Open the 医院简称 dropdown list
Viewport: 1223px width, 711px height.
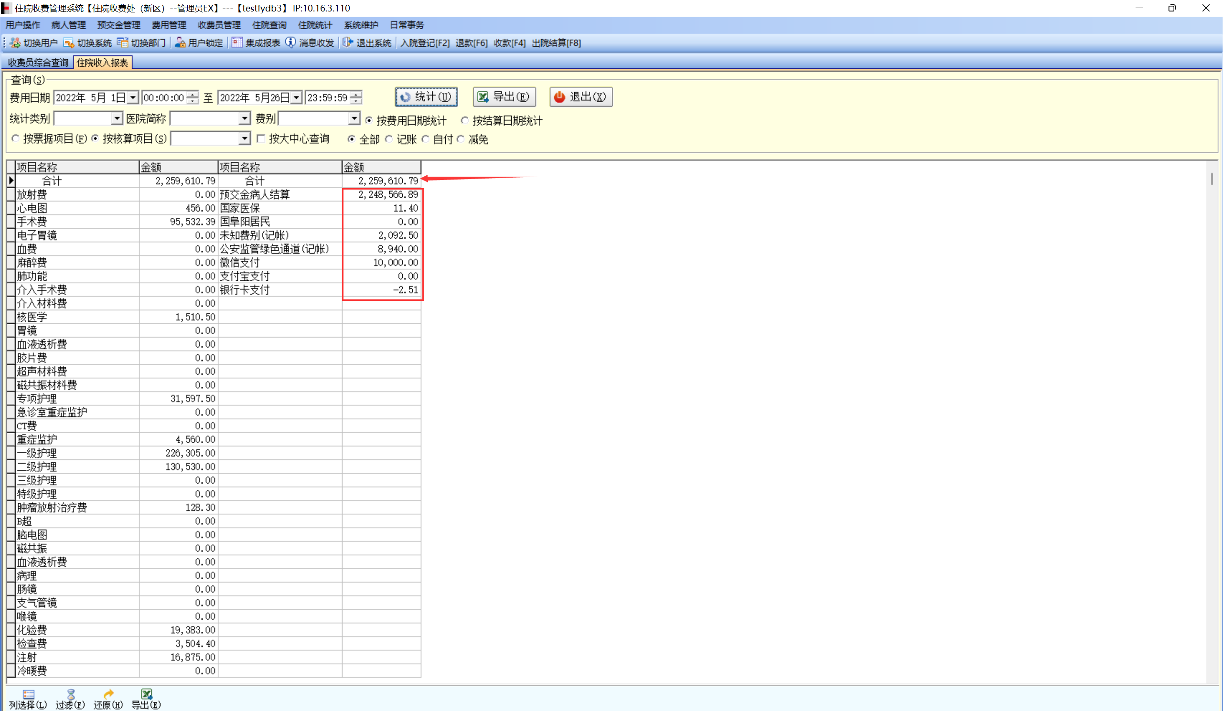pos(244,118)
